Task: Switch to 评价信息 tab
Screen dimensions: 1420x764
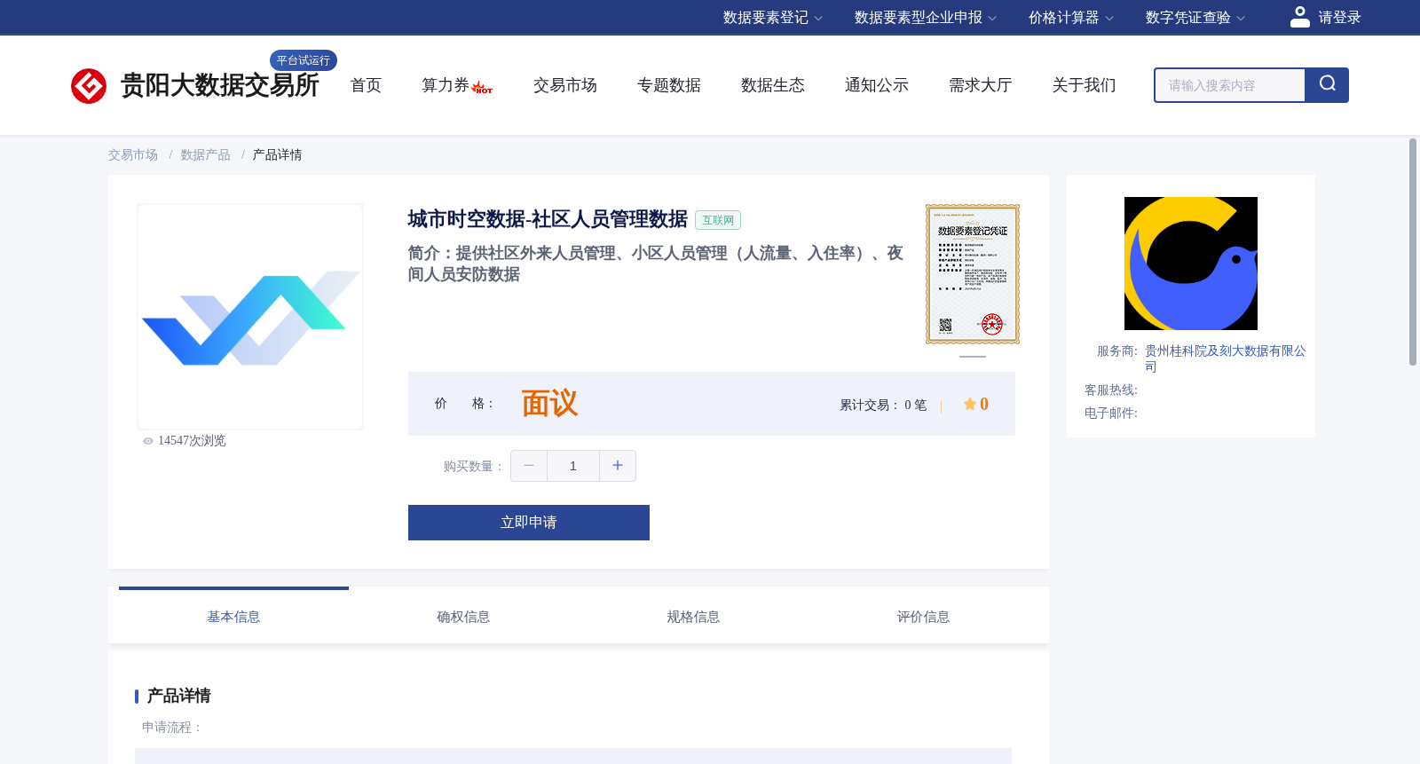Action: click(x=923, y=617)
